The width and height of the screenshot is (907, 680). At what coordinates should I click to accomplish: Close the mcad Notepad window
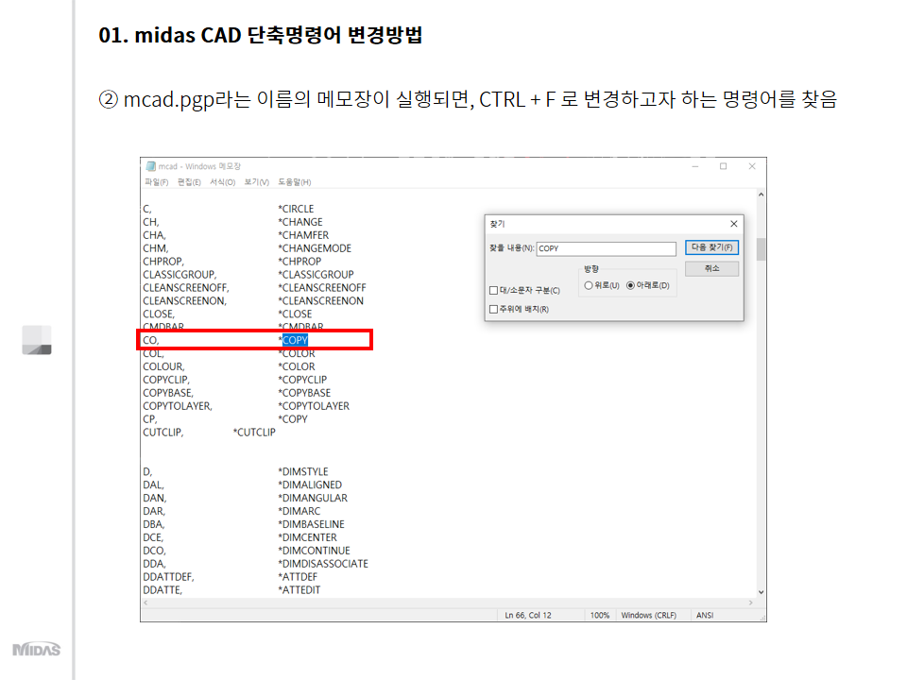(752, 166)
